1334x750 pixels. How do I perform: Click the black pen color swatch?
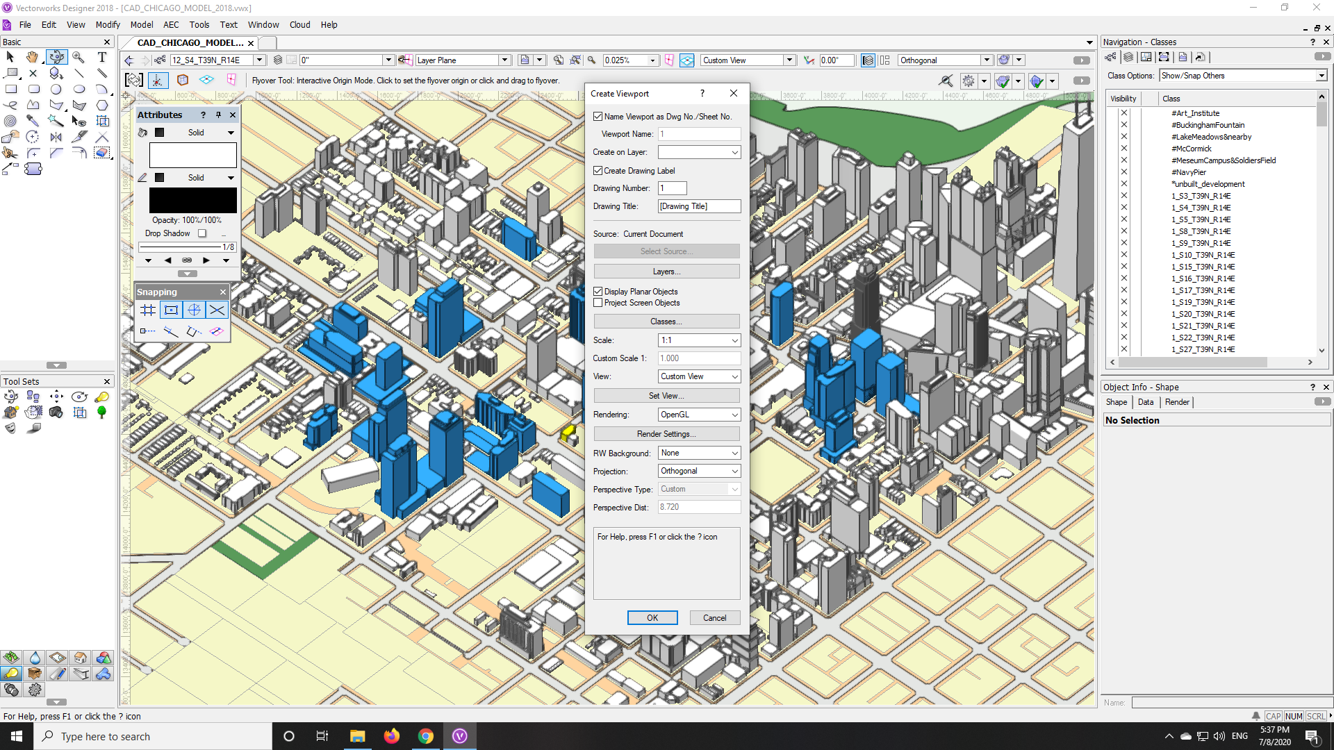(x=192, y=201)
